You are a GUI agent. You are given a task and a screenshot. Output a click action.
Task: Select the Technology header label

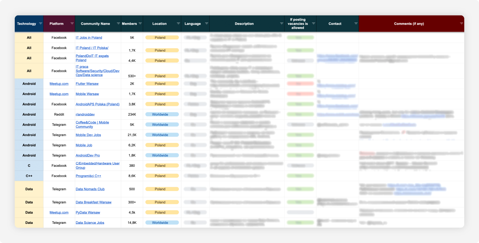point(27,24)
